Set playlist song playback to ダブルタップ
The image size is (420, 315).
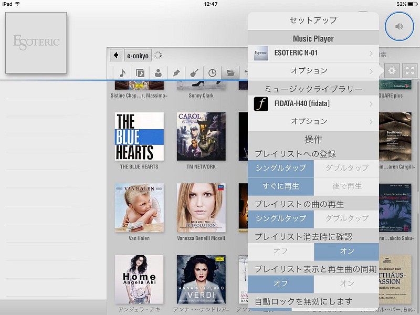tap(346, 218)
